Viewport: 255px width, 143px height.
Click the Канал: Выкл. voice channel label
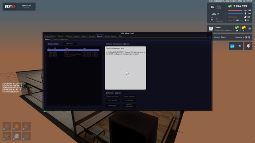pyautogui.click(x=220, y=37)
